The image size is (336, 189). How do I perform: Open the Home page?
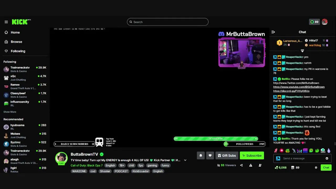pyautogui.click(x=15, y=32)
